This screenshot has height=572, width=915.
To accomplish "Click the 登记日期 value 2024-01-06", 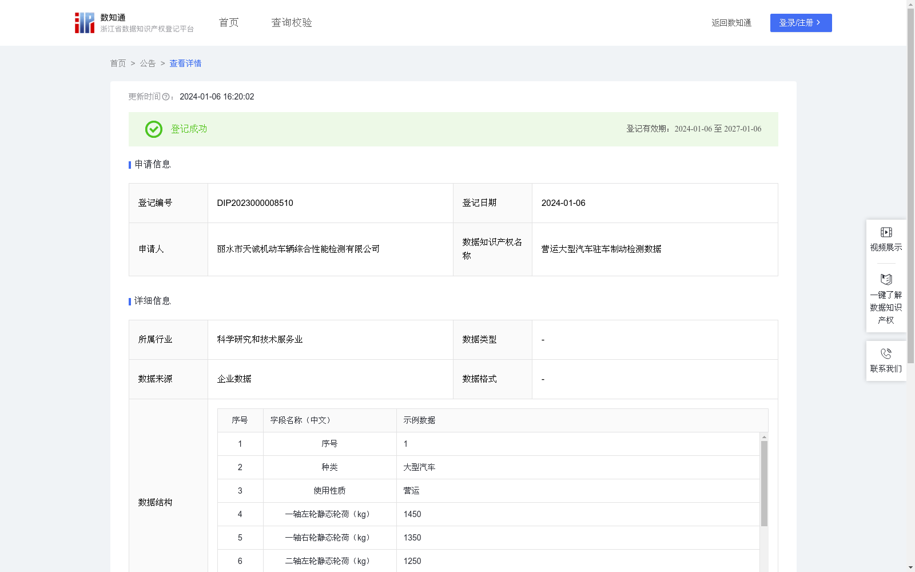I will (563, 203).
